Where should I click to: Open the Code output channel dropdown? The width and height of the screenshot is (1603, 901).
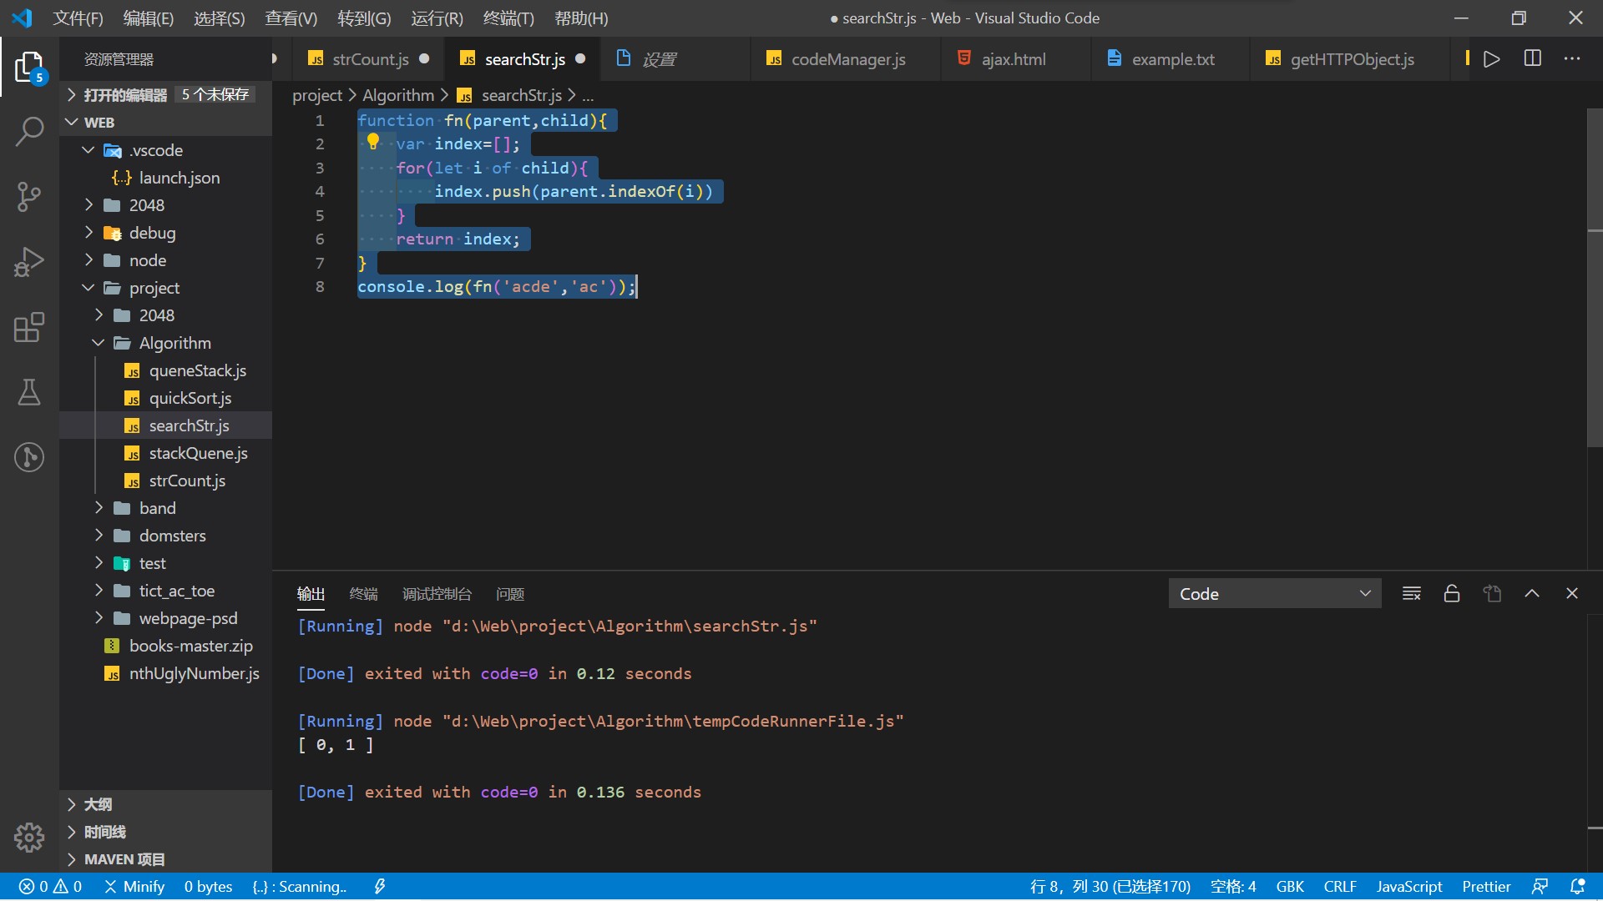(x=1274, y=594)
